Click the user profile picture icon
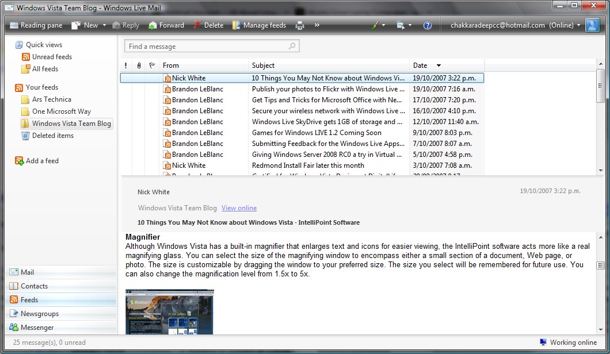The height and width of the screenshot is (354, 610). click(592, 25)
